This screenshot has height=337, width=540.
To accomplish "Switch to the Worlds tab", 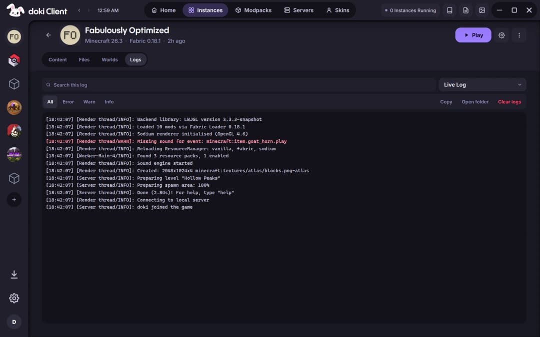I will [109, 59].
